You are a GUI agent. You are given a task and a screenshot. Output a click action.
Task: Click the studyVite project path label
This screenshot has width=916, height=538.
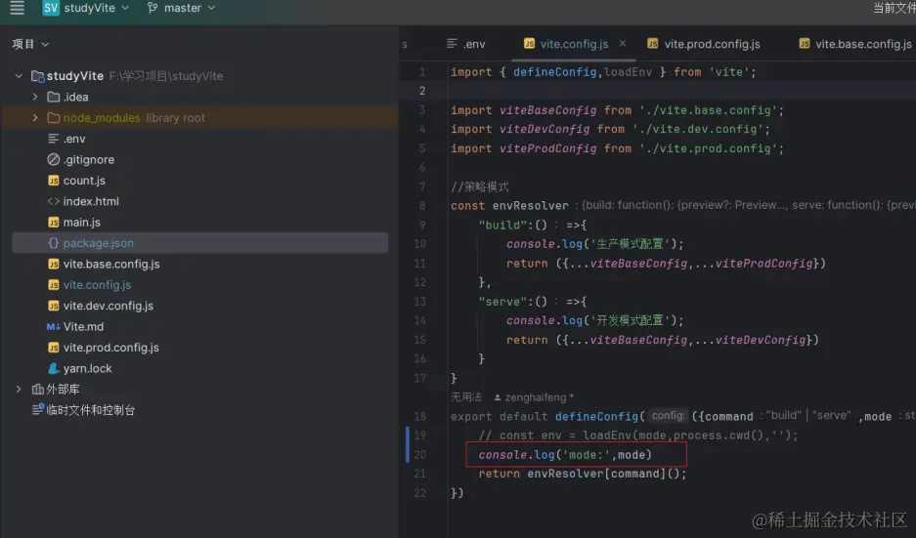click(166, 76)
